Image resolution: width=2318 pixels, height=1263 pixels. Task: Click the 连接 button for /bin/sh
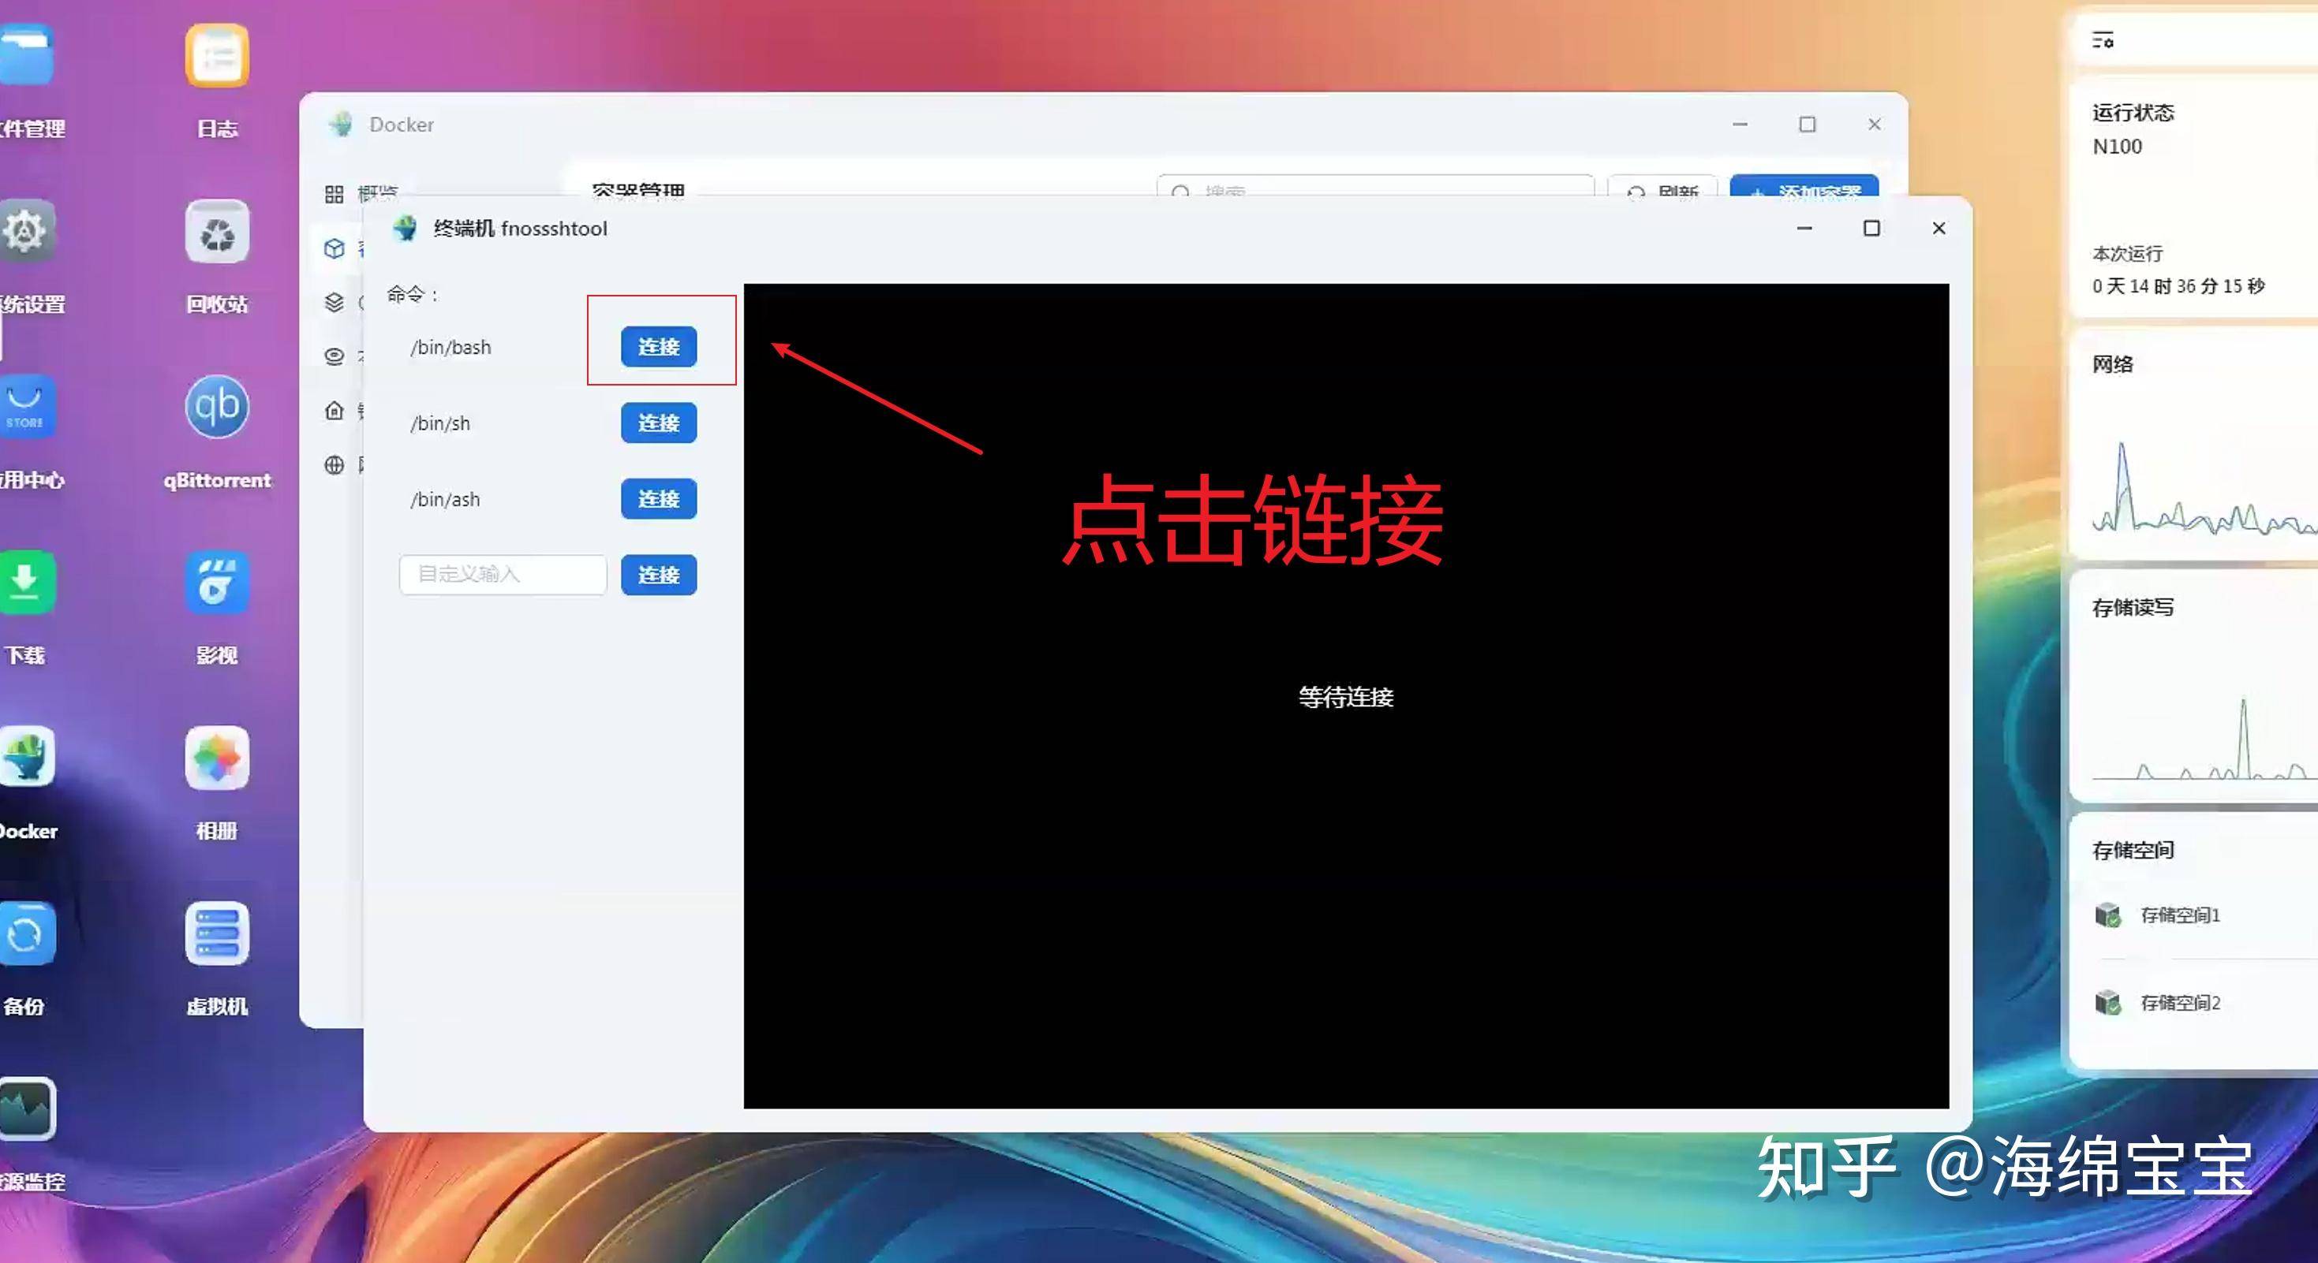(x=659, y=423)
